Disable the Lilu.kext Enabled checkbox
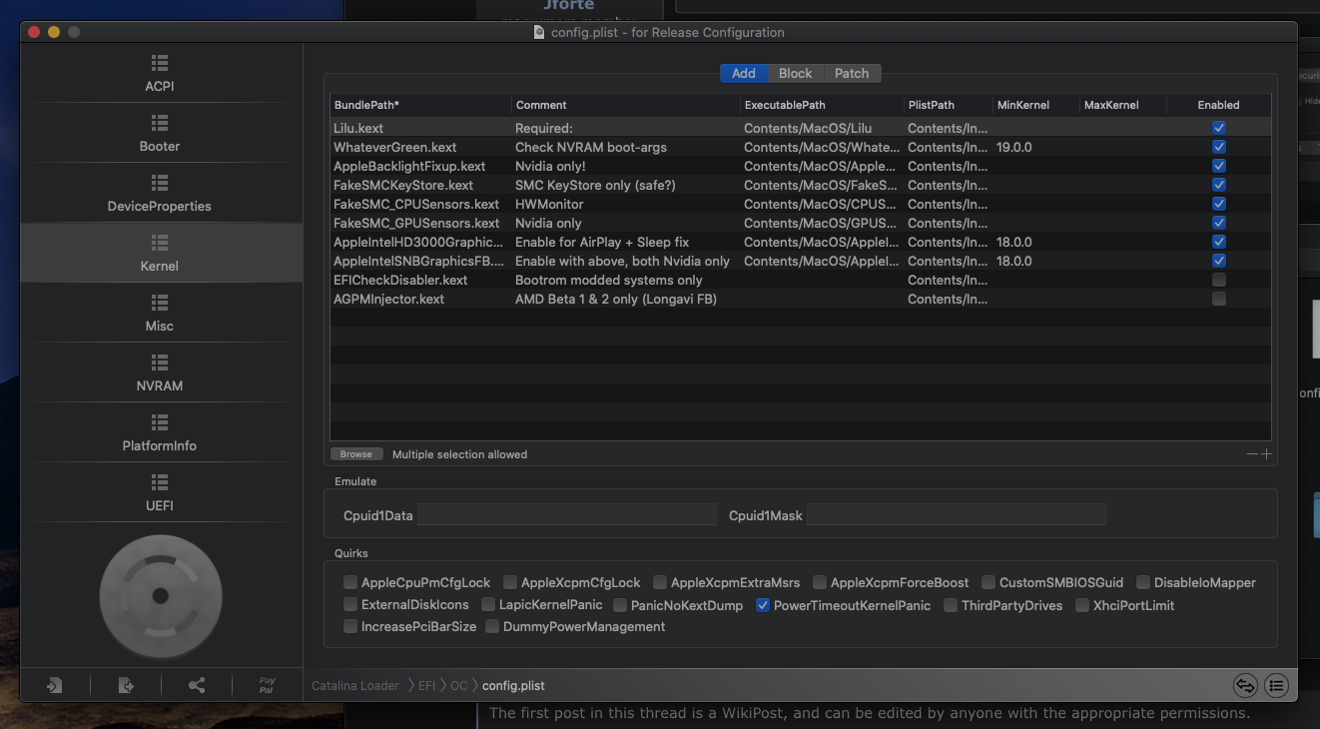This screenshot has width=1320, height=729. pos(1218,128)
